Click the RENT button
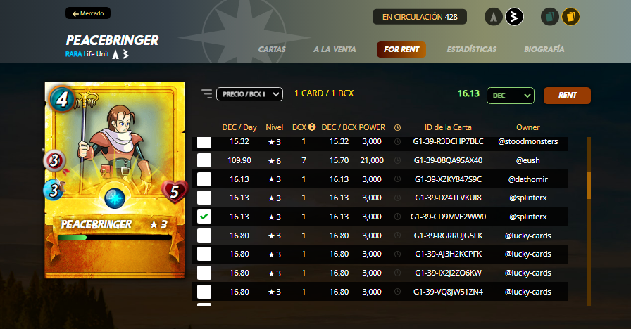631x329 pixels. coord(567,96)
